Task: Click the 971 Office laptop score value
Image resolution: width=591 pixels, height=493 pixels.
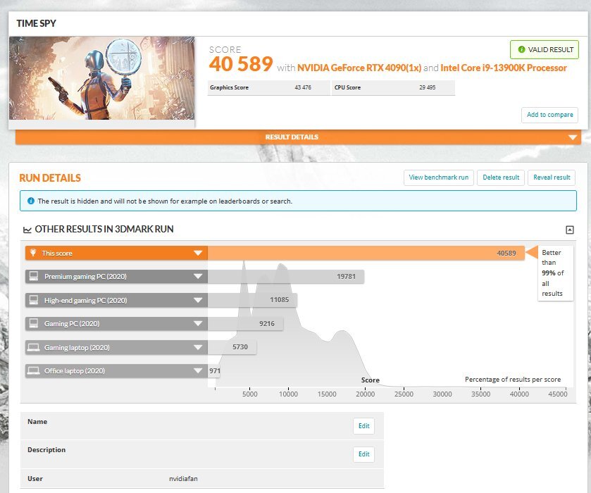Action: [x=215, y=370]
